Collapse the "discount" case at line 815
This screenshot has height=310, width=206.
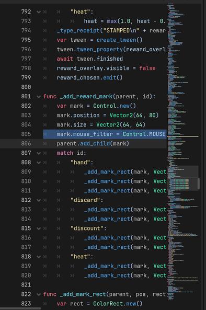point(39,228)
